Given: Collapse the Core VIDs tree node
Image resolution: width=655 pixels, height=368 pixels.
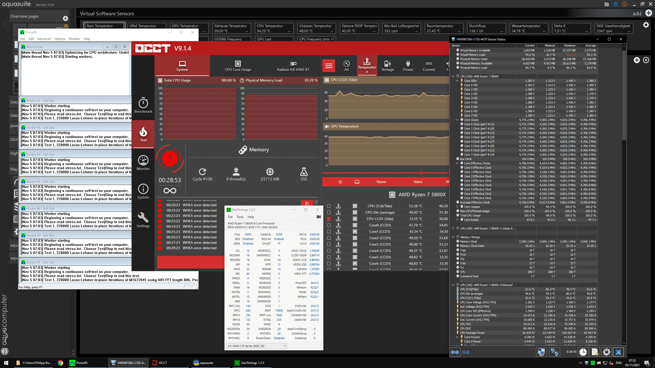Looking at the screenshot, I should pos(457,81).
